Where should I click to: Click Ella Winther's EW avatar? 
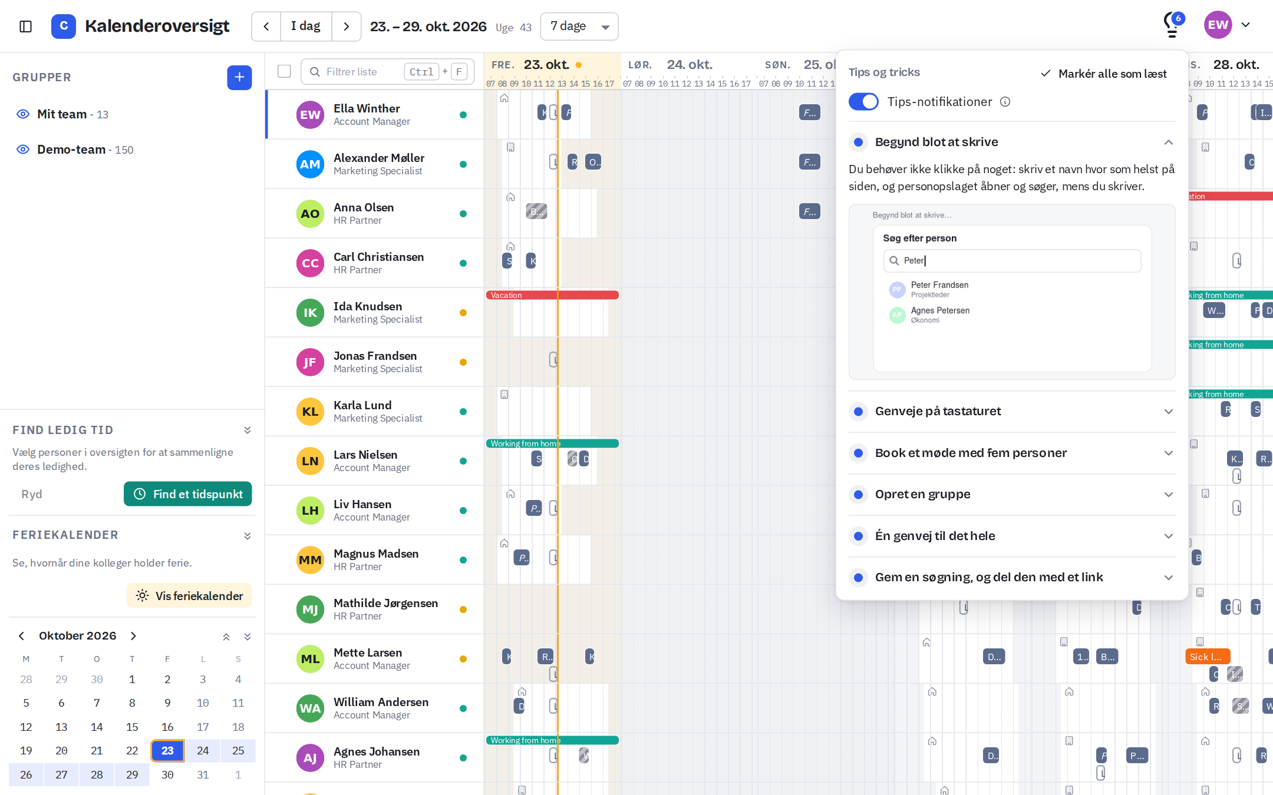[310, 115]
